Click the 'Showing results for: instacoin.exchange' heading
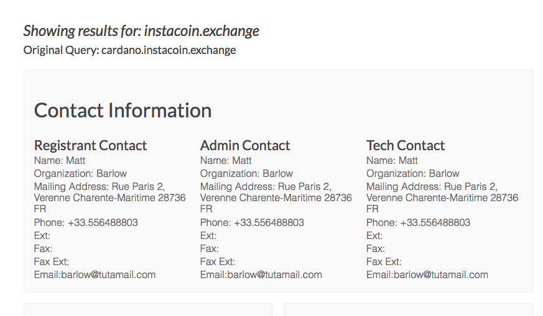 pos(141,31)
